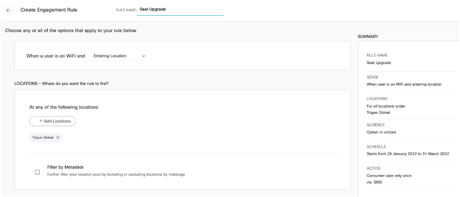The width and height of the screenshot is (460, 197).
Task: Select the Trigue Global location chip label
Action: tap(43, 137)
